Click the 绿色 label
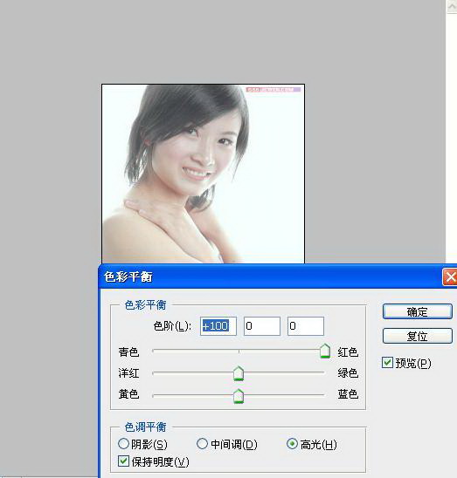 click(348, 373)
